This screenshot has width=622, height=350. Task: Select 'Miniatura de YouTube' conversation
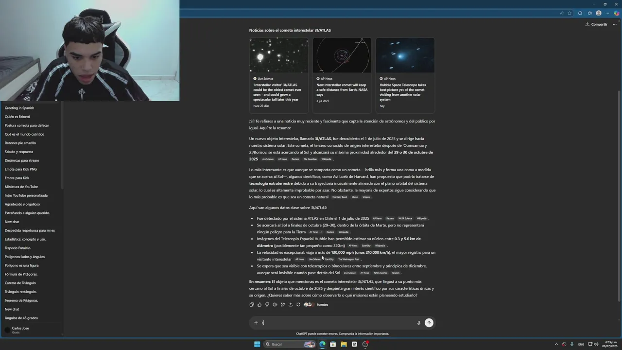click(21, 187)
